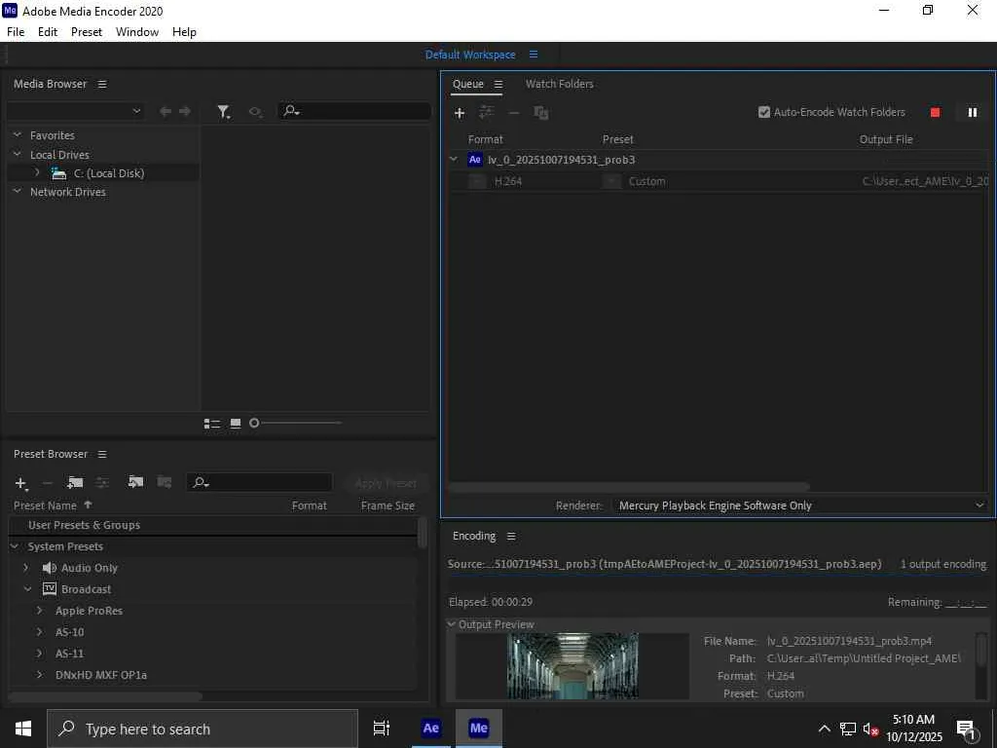Click the import presets icon
The image size is (997, 748).
point(135,482)
